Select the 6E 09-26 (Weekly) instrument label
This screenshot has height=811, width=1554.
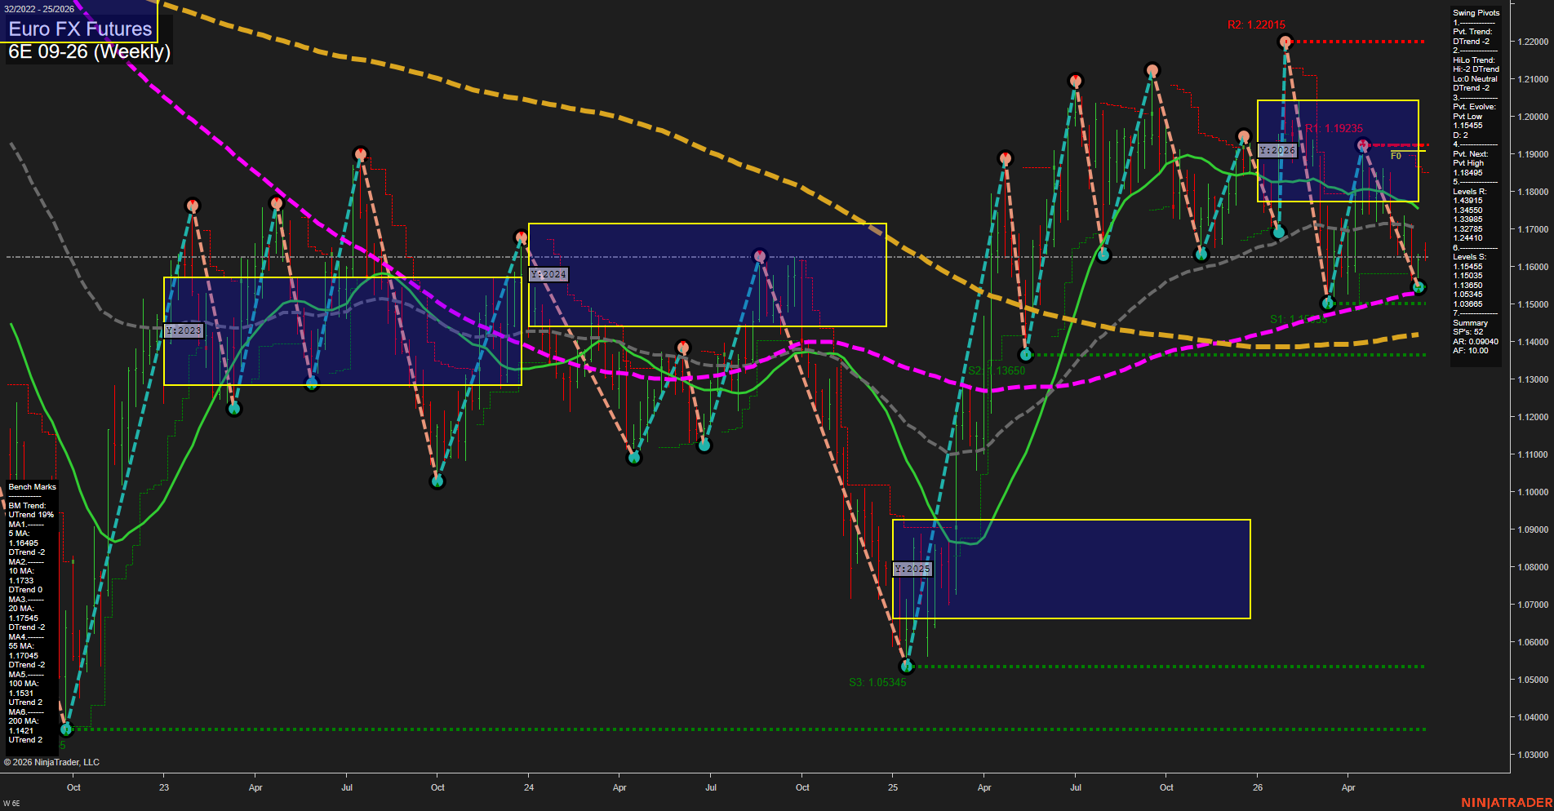[x=89, y=52]
